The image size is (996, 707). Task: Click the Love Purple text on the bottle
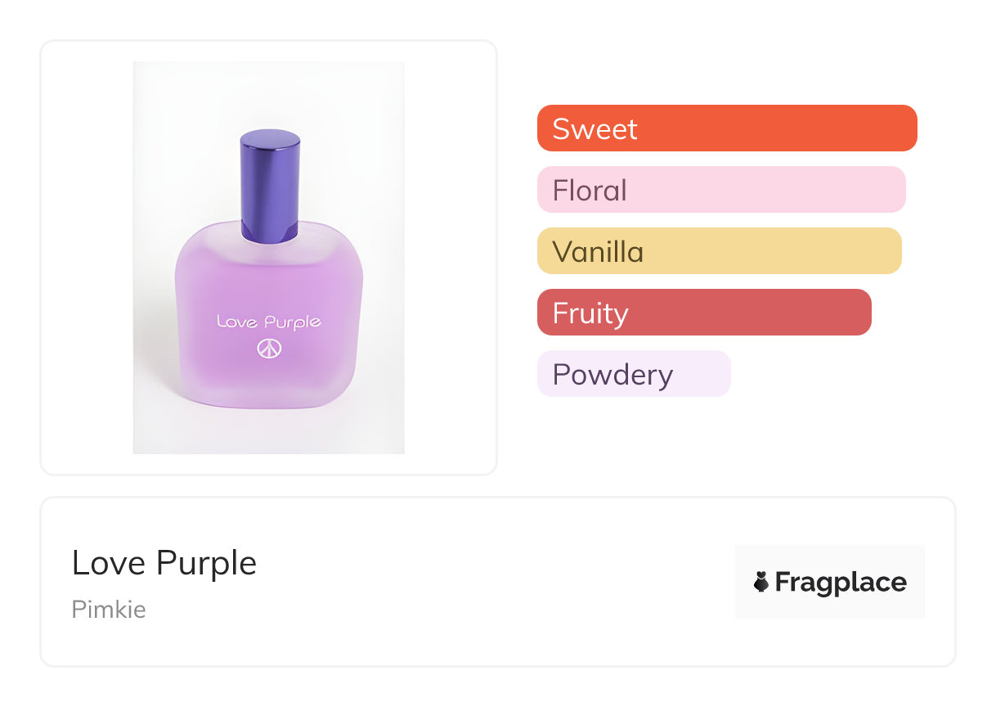pos(268,322)
